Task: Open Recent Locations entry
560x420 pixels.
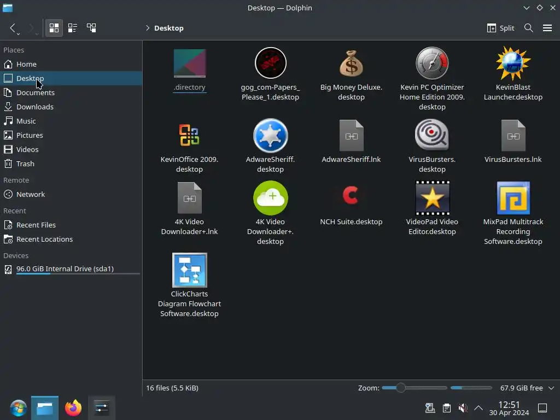Action: tap(71, 240)
